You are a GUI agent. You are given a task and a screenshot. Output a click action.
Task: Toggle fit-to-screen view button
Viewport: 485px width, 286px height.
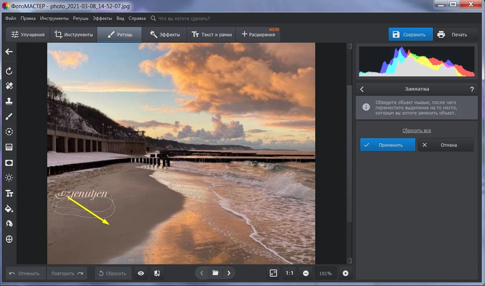coord(274,273)
